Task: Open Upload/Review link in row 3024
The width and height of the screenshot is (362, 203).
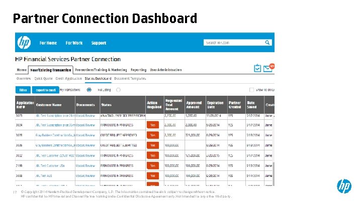Action: pos(85,125)
